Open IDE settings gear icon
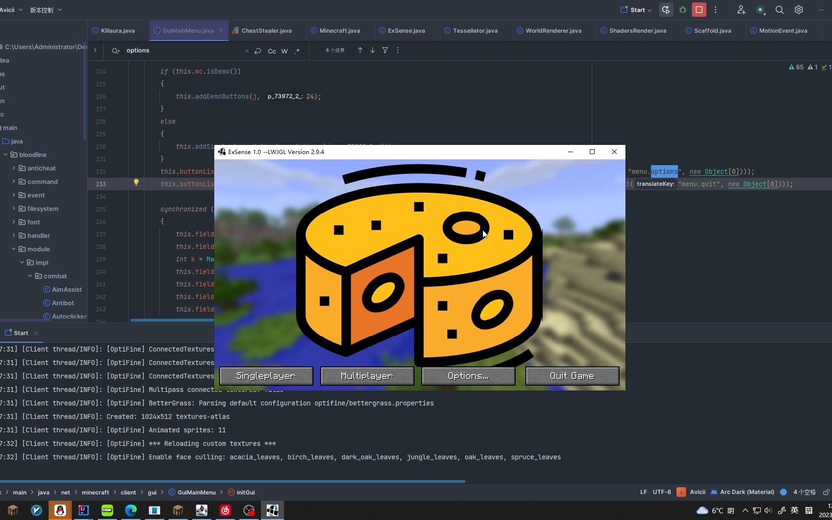 click(x=799, y=10)
